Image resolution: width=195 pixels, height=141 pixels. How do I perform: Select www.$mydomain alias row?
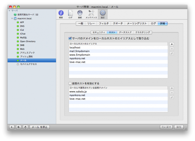(x=118, y=55)
